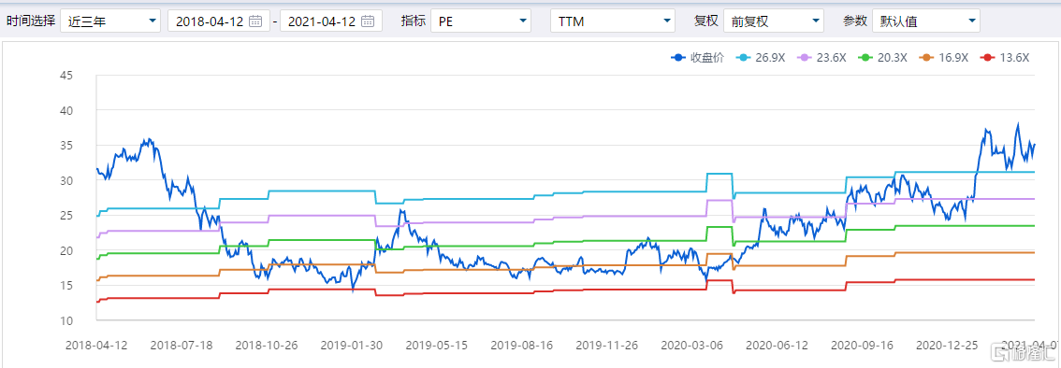The height and width of the screenshot is (368, 1061).
Task: Open the 指标 PE dropdown
Action: point(480,21)
